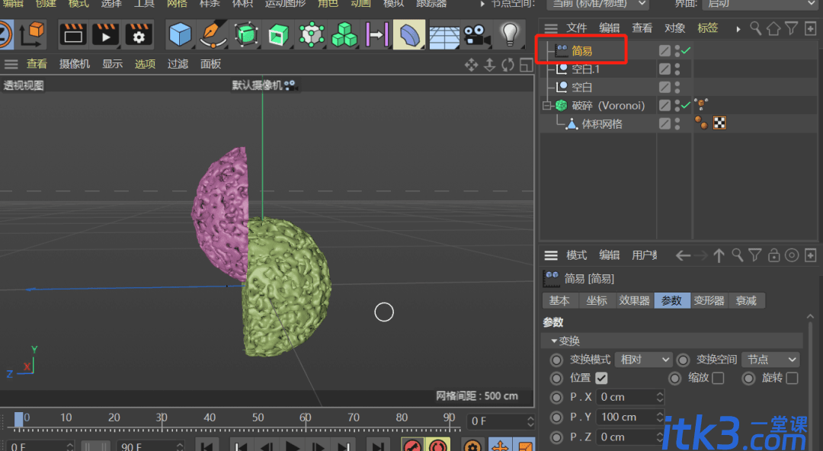This screenshot has width=823, height=451.
Task: Click orange material tag on 体积网格
Action: point(701,123)
